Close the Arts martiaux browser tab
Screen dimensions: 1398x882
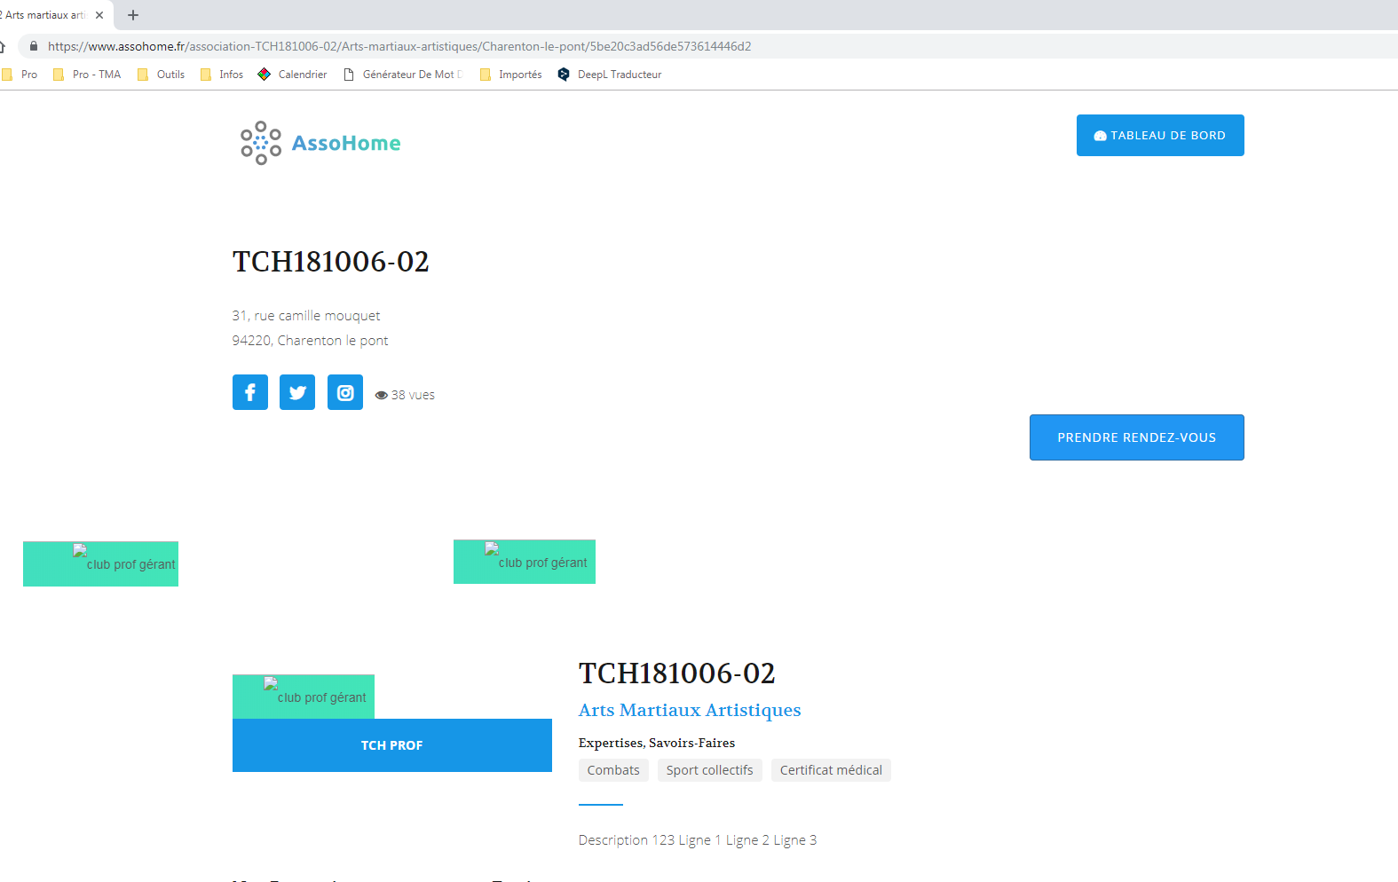point(99,15)
